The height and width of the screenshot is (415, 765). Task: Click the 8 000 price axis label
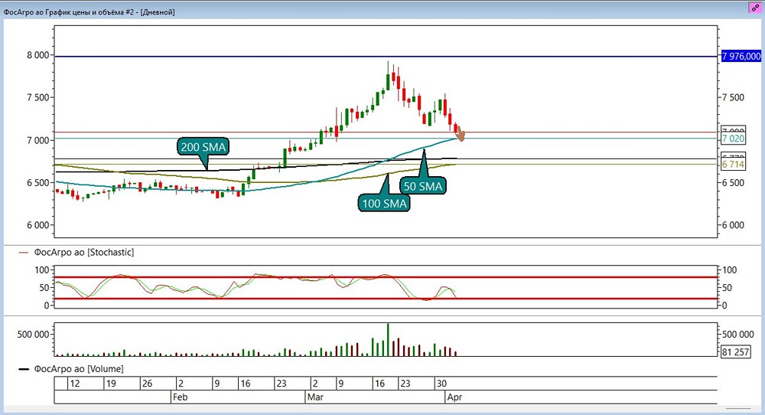(38, 55)
